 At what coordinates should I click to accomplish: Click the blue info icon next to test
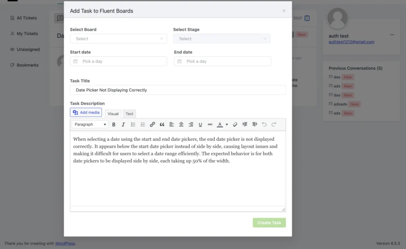pos(307,18)
